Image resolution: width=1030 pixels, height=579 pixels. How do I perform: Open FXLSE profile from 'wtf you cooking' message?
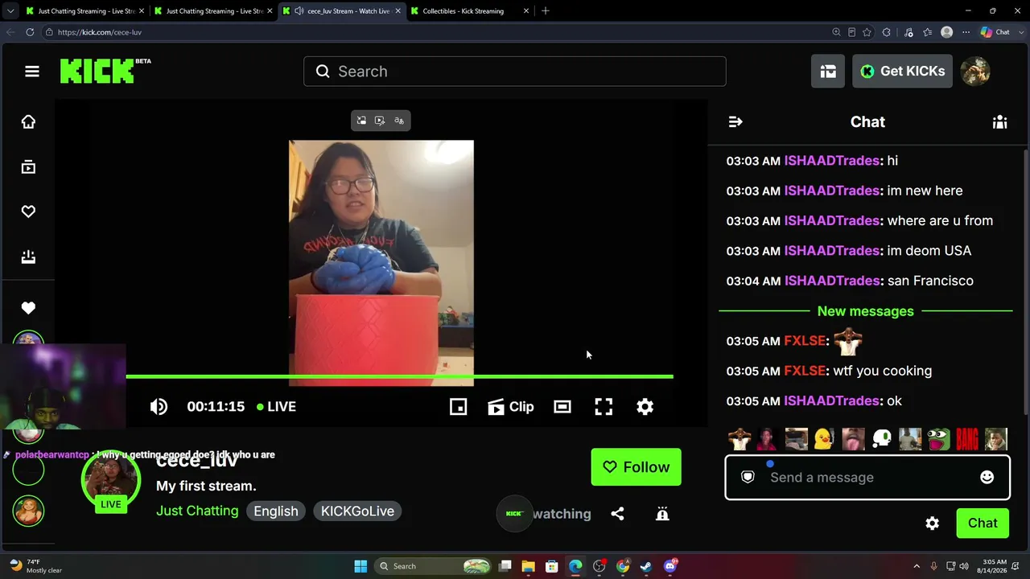pyautogui.click(x=805, y=371)
